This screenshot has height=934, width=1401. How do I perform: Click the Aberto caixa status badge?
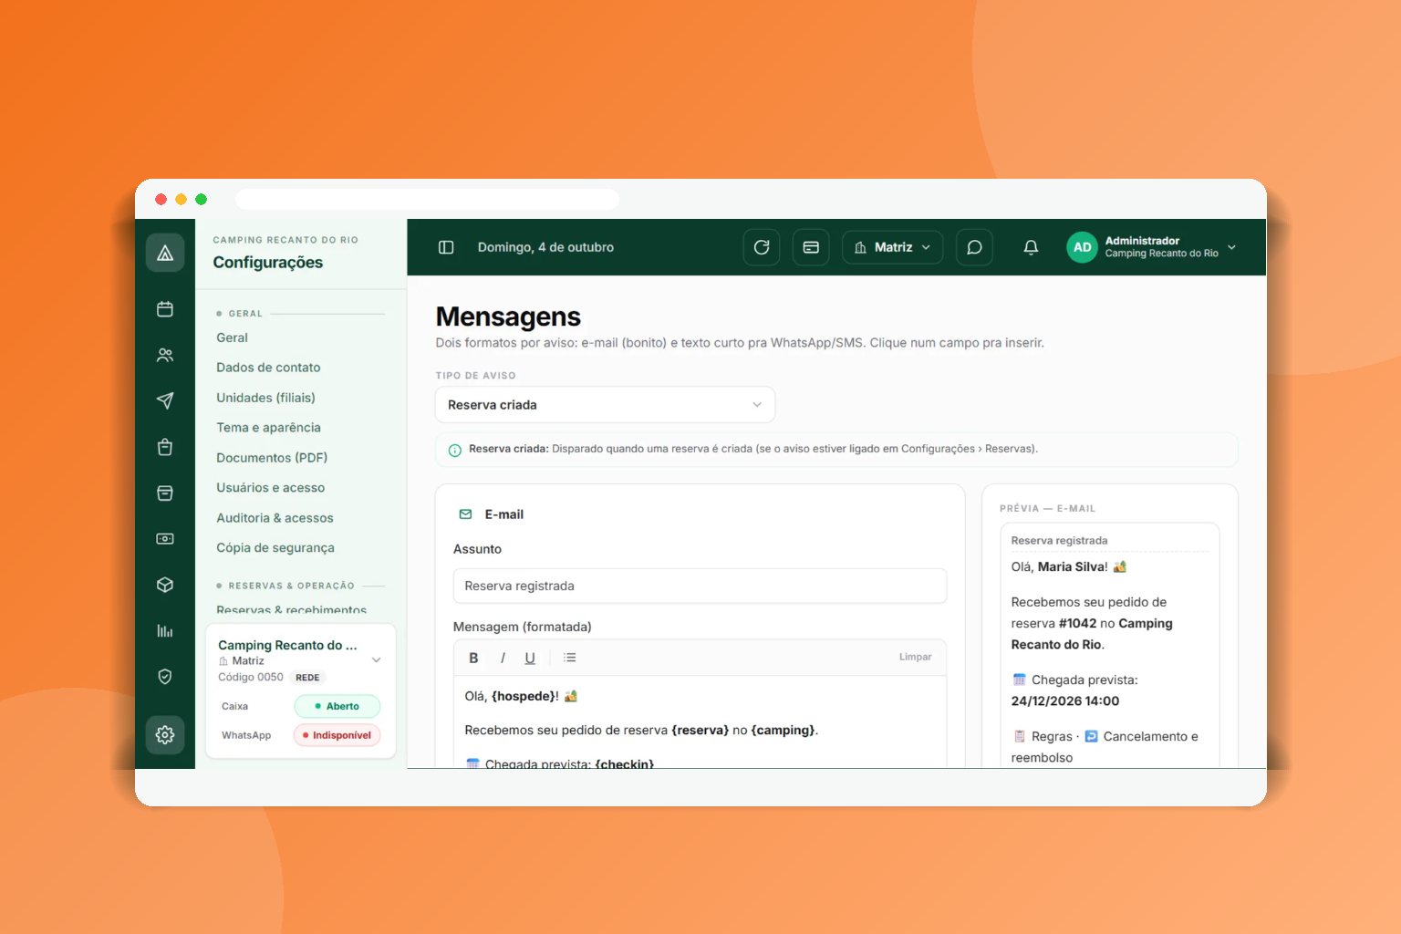(x=337, y=706)
